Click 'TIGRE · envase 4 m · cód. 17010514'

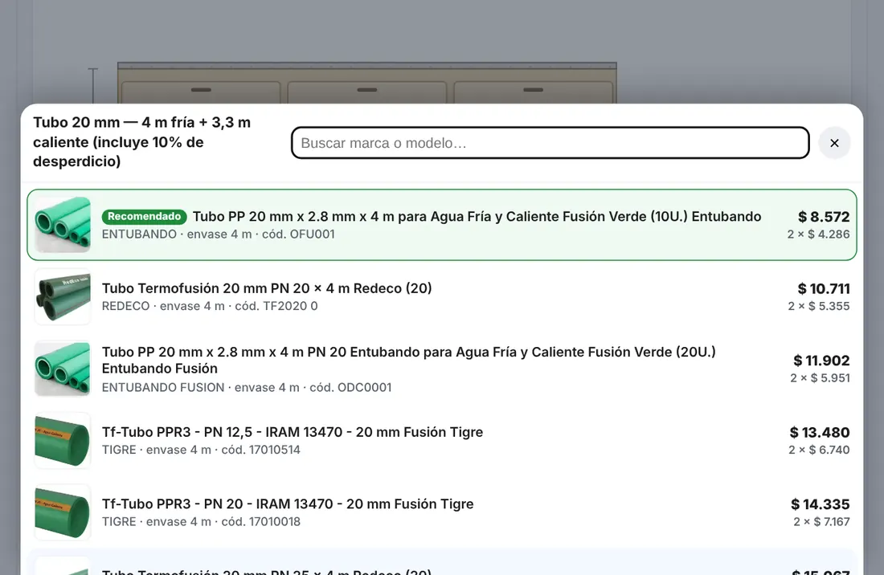click(201, 450)
